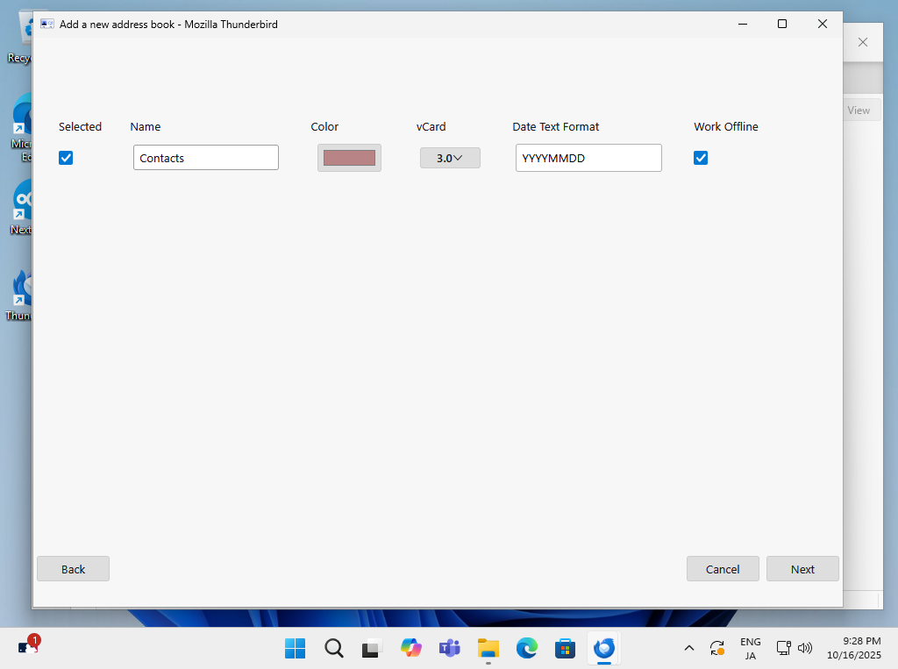
Task: Open the Windows Start menu
Action: (x=296, y=648)
